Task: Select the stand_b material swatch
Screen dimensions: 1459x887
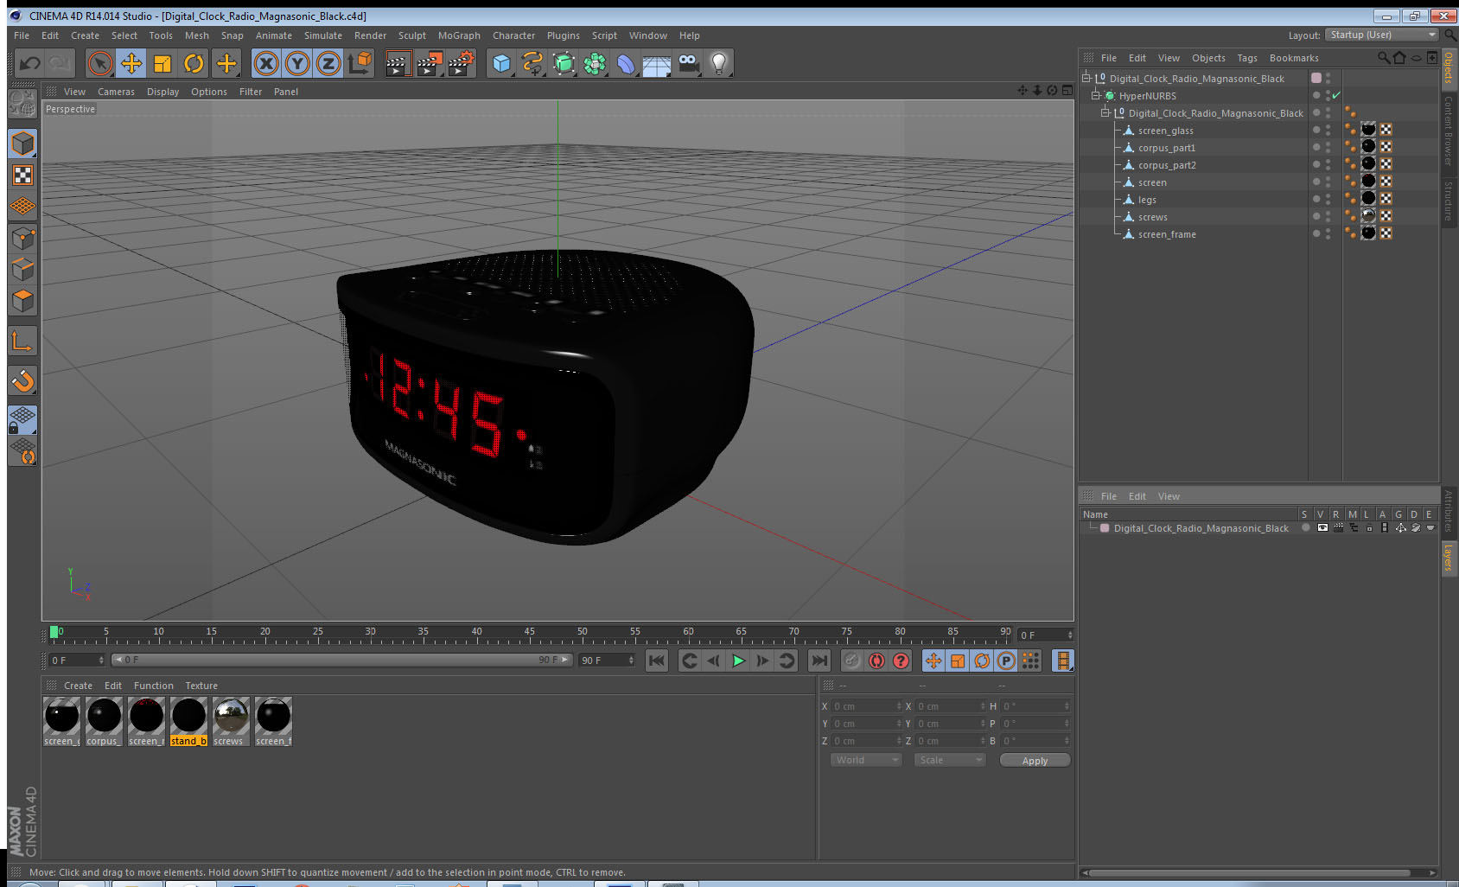Action: point(188,721)
